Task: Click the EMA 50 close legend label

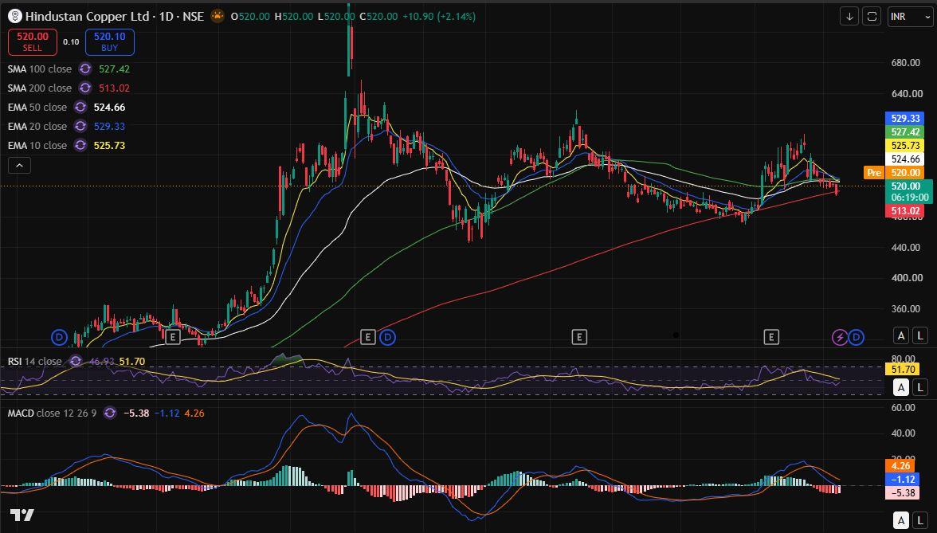Action: (37, 107)
